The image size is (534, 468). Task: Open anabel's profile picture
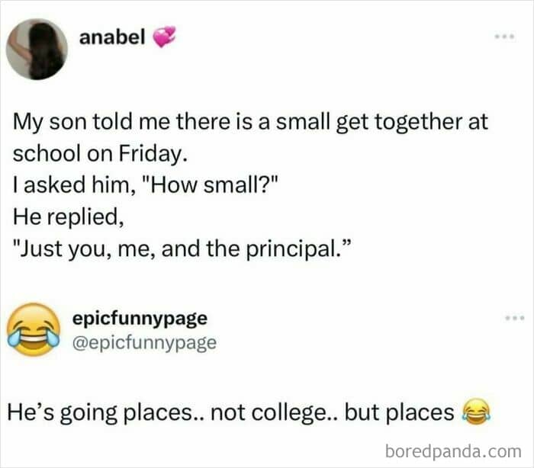(x=37, y=49)
